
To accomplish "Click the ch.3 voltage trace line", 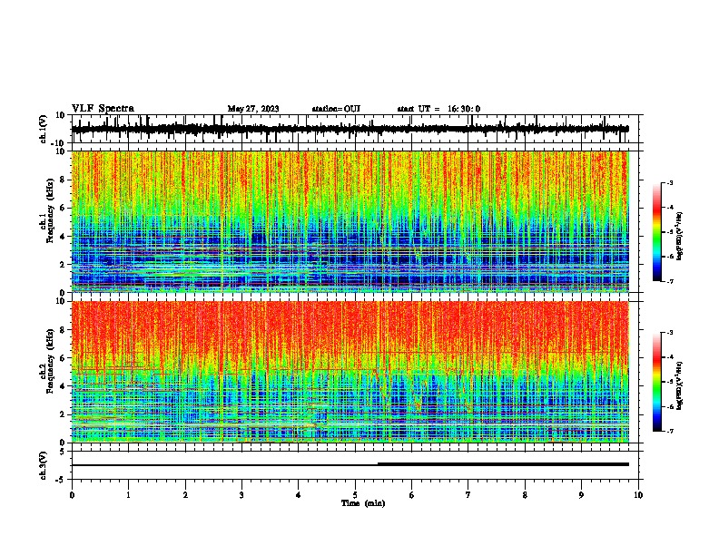I will pos(350,464).
